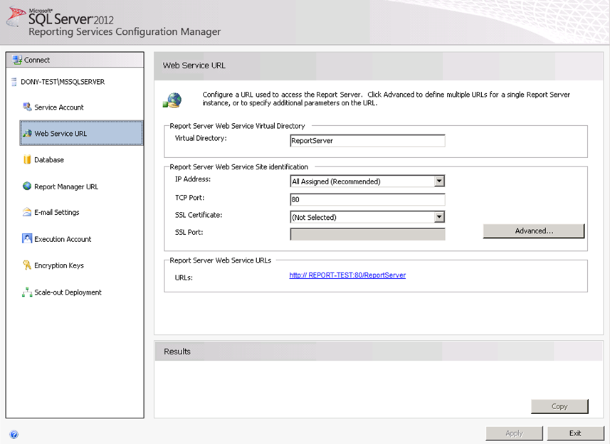Click the Web Service URL globe icon
This screenshot has height=444, width=610.
[27, 133]
